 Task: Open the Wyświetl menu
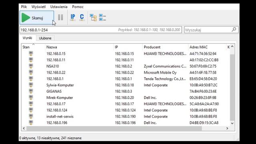[x=38, y=7]
